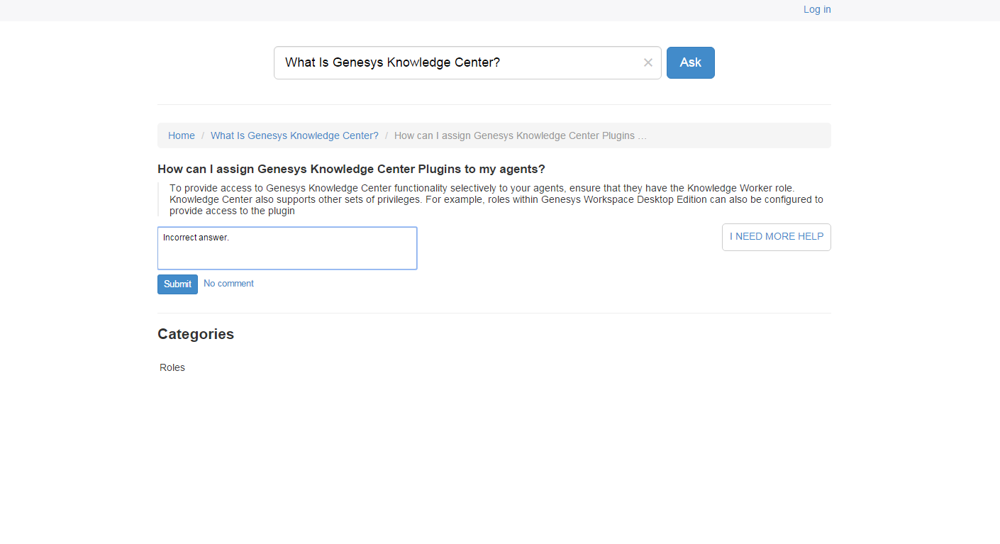This screenshot has height=544, width=1000.
Task: Submit the feedback comment
Action: pyautogui.click(x=177, y=284)
